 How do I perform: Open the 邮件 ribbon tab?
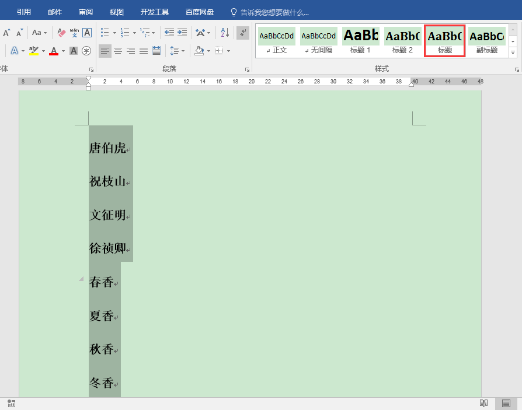coord(55,12)
